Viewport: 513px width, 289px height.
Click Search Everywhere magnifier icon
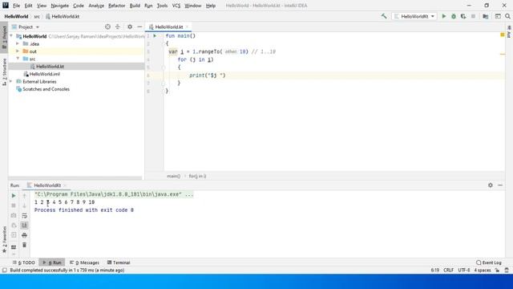coord(507,16)
